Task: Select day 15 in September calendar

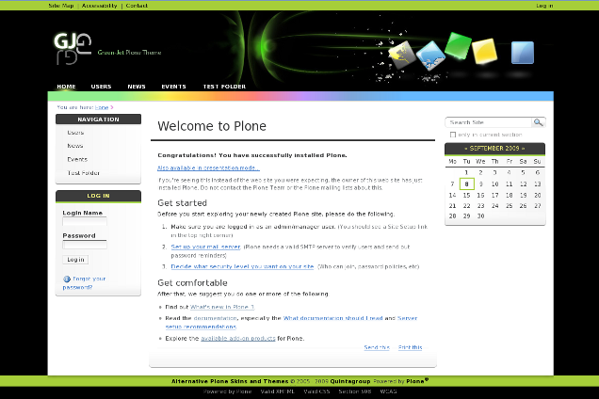Action: (x=466, y=195)
